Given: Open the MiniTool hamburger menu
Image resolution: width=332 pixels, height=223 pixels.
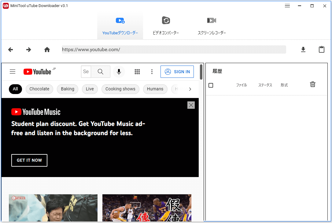Looking at the screenshot, I should 287,6.
